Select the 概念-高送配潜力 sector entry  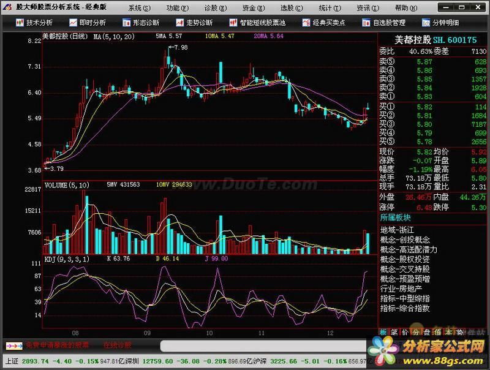point(409,249)
